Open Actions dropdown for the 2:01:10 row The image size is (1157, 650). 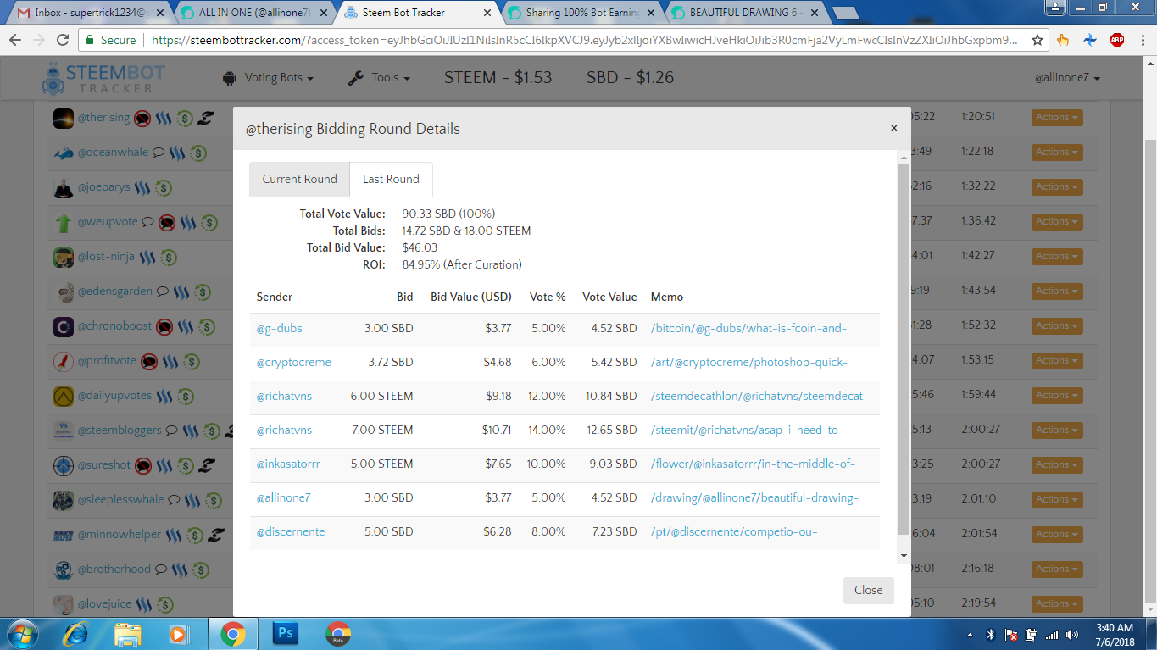pyautogui.click(x=1055, y=499)
